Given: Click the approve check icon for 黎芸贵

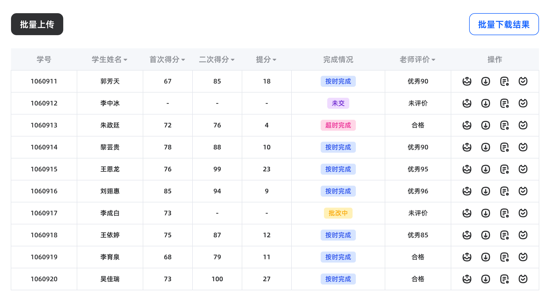Looking at the screenshot, I should click(x=524, y=147).
